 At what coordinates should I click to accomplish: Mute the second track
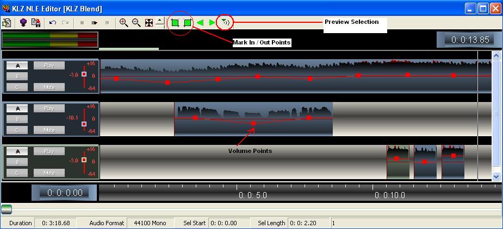coord(49,130)
